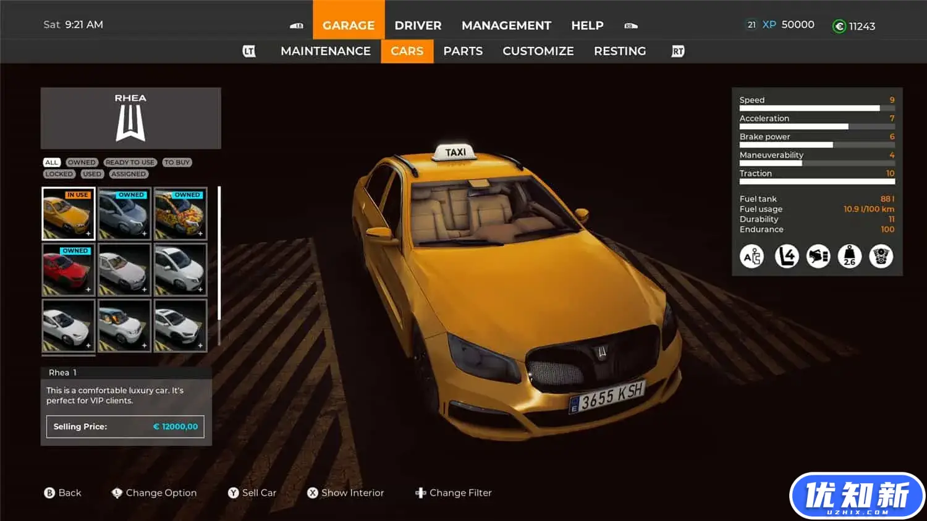Expand the plus on the yellow in-use car
Image resolution: width=927 pixels, height=521 pixels.
pos(88,234)
